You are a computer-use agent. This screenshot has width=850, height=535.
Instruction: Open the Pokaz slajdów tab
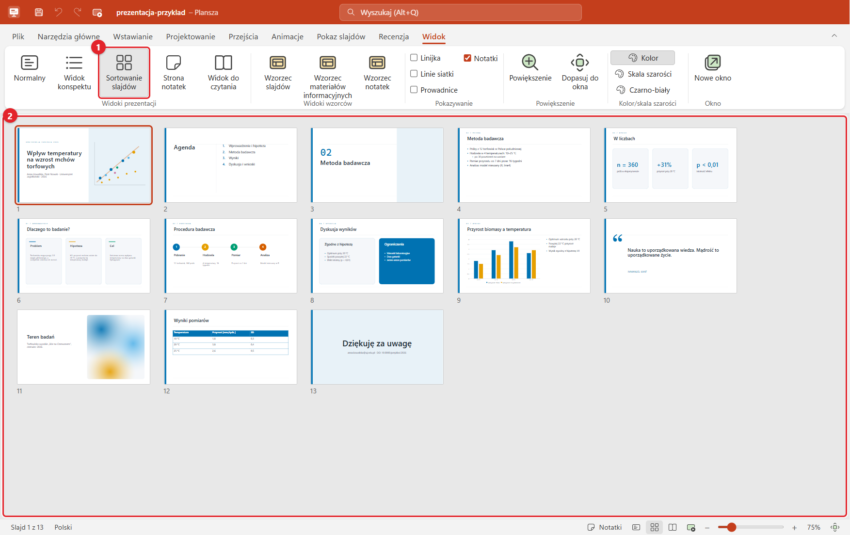point(341,37)
